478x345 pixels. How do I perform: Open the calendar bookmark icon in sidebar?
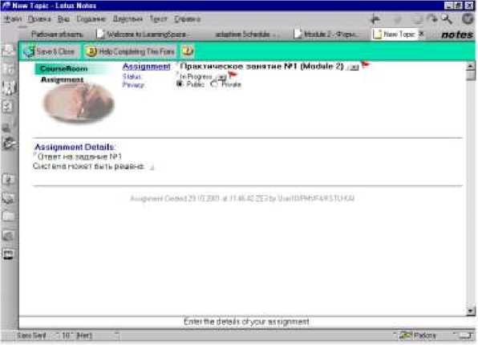click(8, 70)
